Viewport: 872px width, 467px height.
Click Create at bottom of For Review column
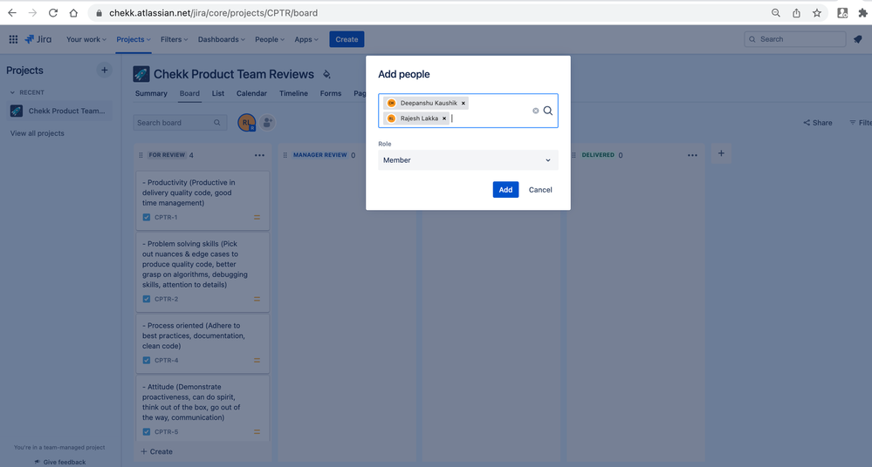pyautogui.click(x=157, y=451)
